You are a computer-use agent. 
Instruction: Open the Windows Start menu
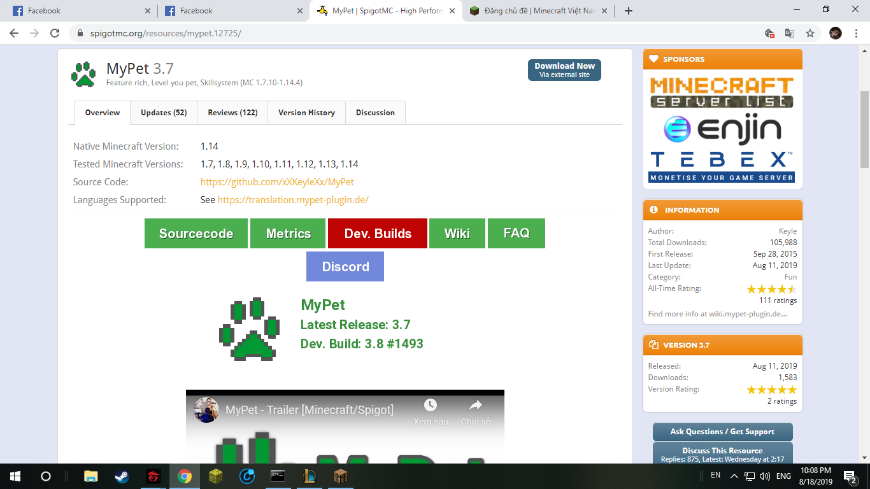pos(15,476)
